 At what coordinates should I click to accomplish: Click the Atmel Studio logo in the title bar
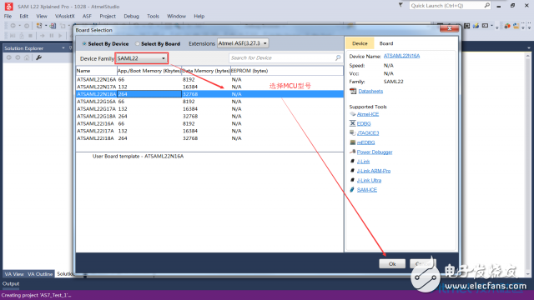pyautogui.click(x=9, y=6)
